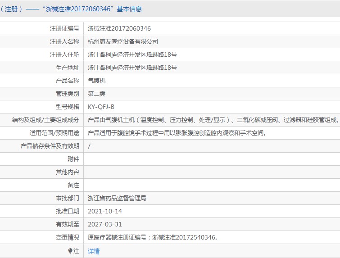This screenshot has width=340, height=258.
Task: Click the 变更情况 label
Action: point(68,237)
